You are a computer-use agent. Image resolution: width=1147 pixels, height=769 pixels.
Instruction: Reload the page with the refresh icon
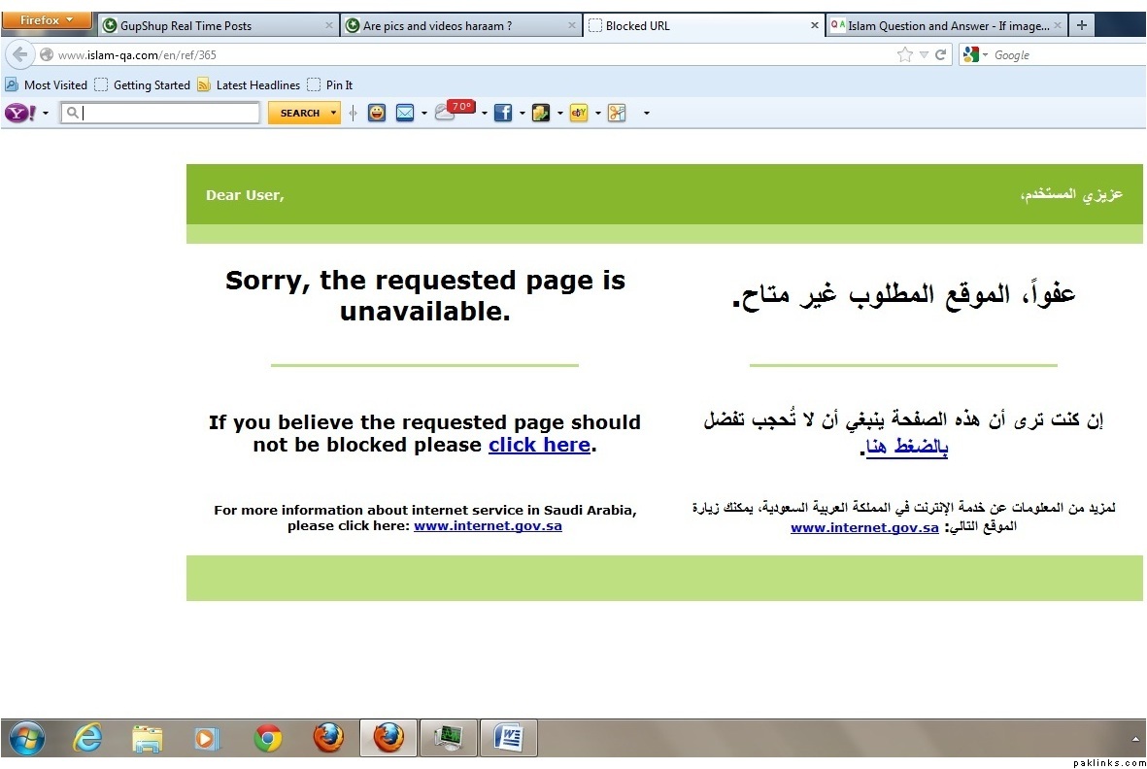[940, 55]
